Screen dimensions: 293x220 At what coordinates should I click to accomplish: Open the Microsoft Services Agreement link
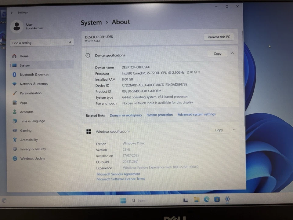tap(118, 174)
